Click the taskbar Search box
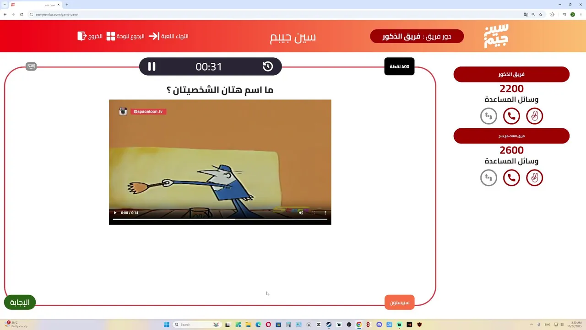 tap(197, 324)
